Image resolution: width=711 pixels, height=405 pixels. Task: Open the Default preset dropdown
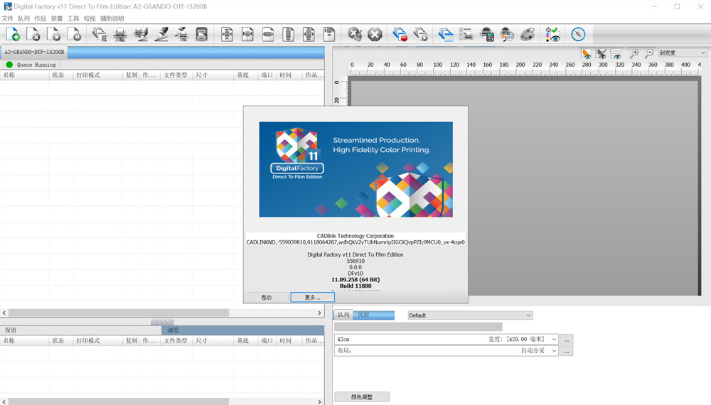(x=470, y=315)
